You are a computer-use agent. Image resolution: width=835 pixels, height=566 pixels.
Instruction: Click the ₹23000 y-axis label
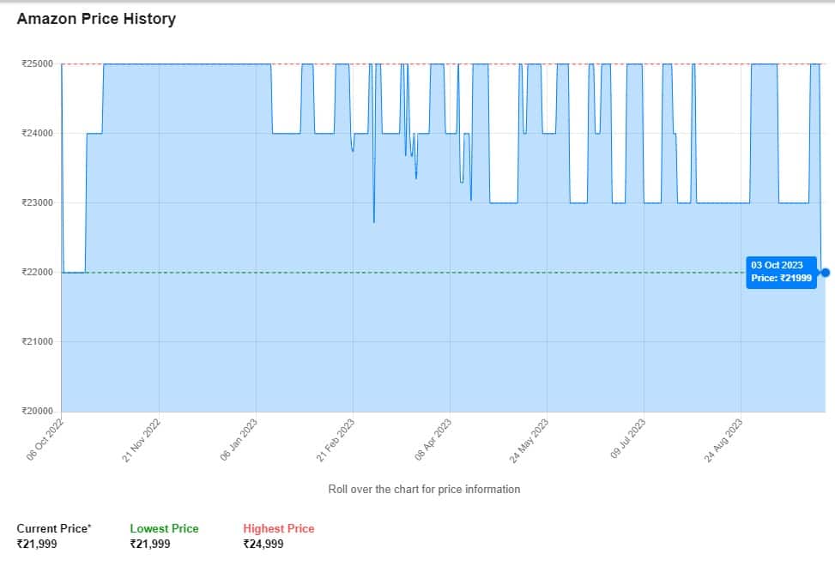point(38,202)
